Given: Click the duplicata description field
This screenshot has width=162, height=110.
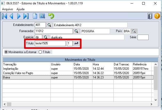Looking at the screenshot, I should [87, 37].
